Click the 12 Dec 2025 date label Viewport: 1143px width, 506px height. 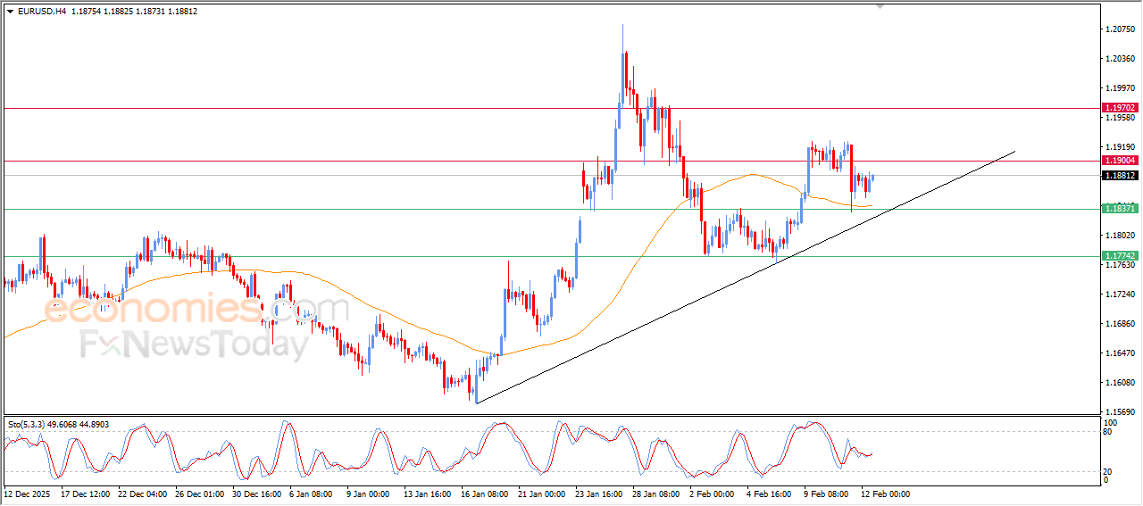29,494
